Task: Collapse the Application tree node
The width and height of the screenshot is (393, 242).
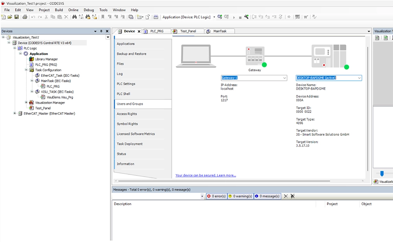Action: pos(20,54)
